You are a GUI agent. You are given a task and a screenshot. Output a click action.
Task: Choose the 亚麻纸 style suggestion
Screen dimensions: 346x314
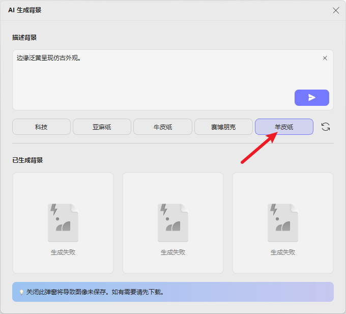[102, 127]
